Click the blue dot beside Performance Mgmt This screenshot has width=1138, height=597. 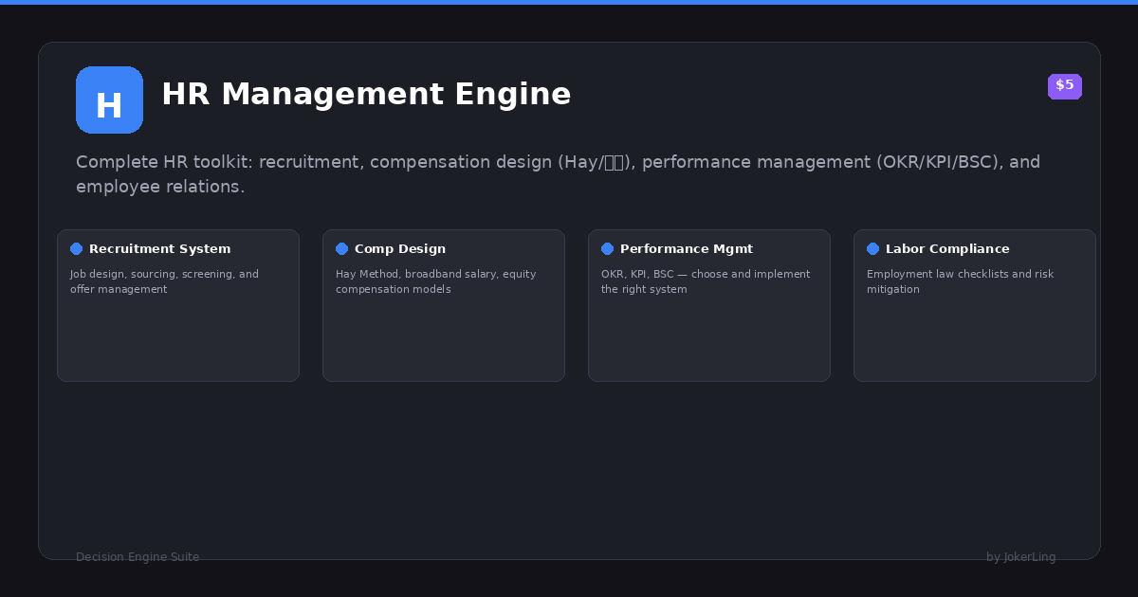[x=608, y=249]
